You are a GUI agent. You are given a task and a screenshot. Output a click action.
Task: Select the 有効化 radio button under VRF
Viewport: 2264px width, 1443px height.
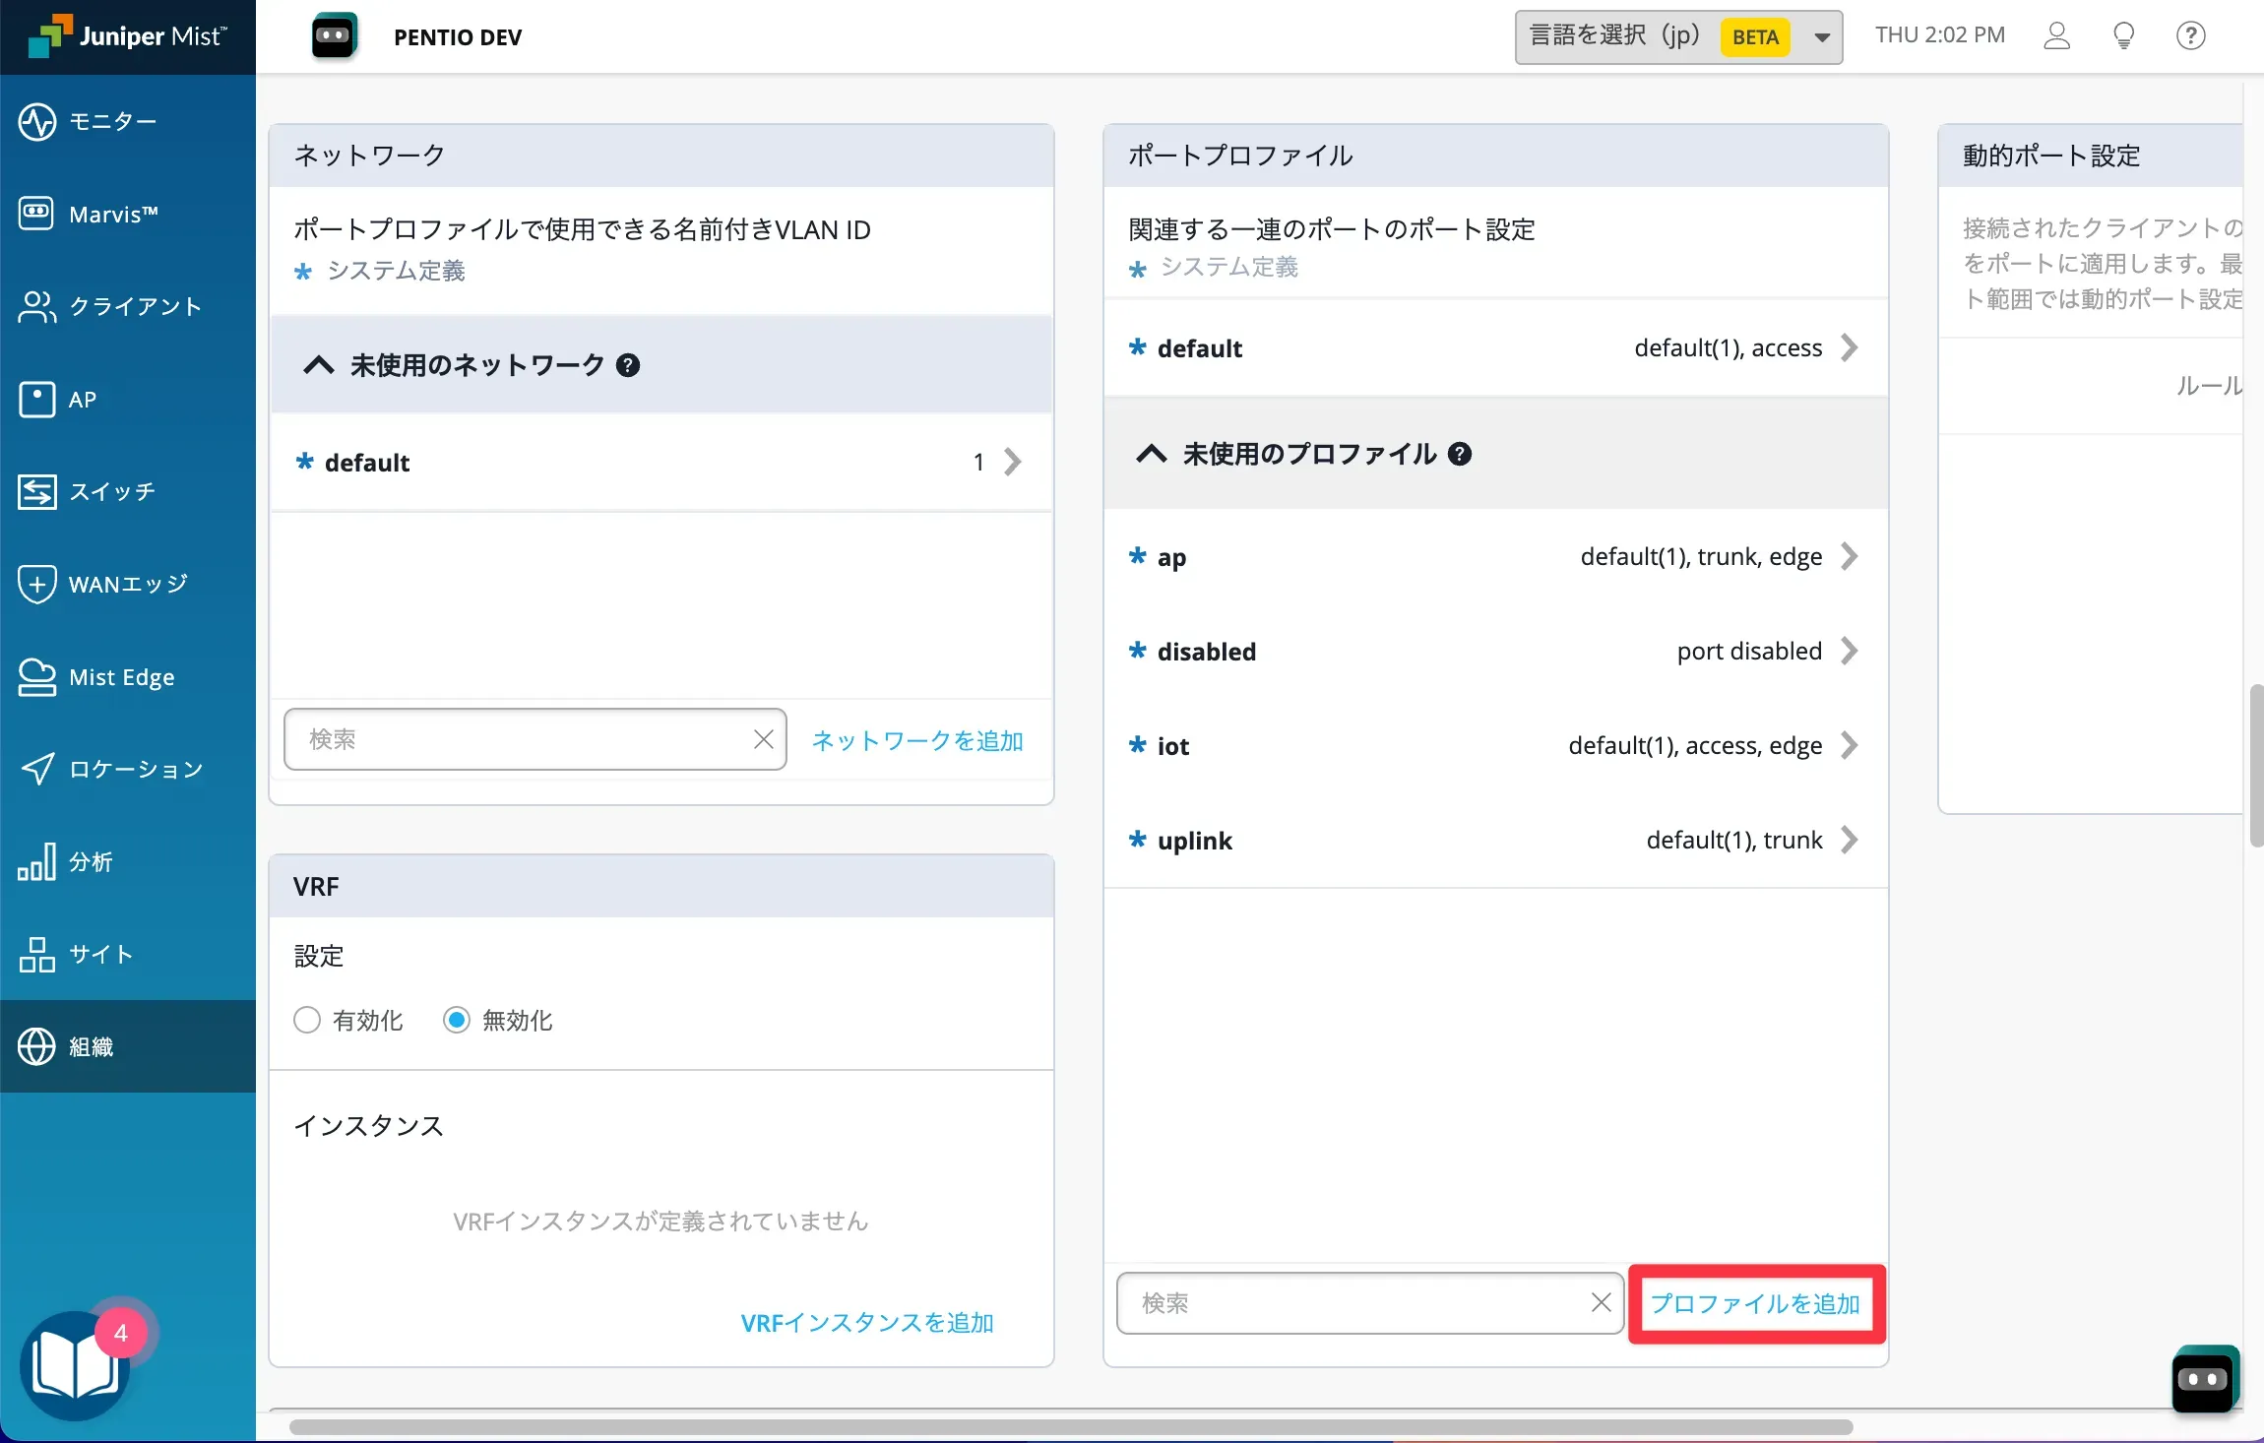coord(307,1020)
